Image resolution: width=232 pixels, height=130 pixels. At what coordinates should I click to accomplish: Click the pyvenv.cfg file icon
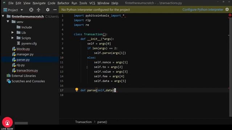18,43
